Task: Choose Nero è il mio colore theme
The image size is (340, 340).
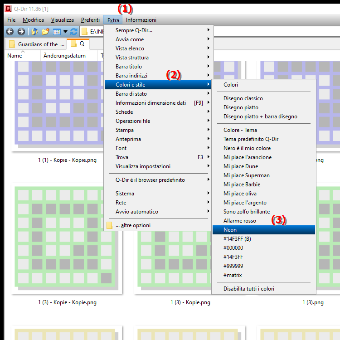Action: coord(264,148)
